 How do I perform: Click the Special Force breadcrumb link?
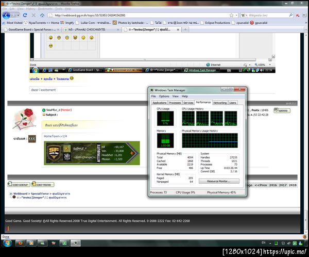(40, 194)
